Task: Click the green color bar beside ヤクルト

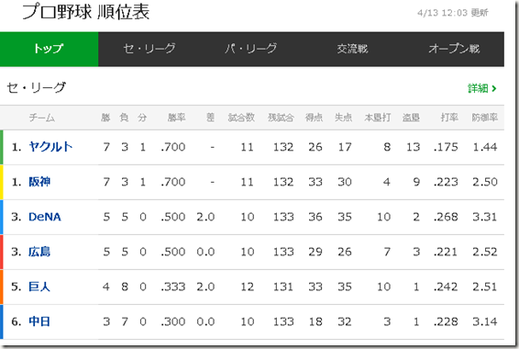Action: (x=2, y=147)
